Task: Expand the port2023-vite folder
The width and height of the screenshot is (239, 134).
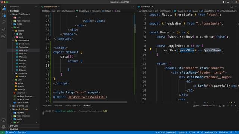Action: [22, 106]
